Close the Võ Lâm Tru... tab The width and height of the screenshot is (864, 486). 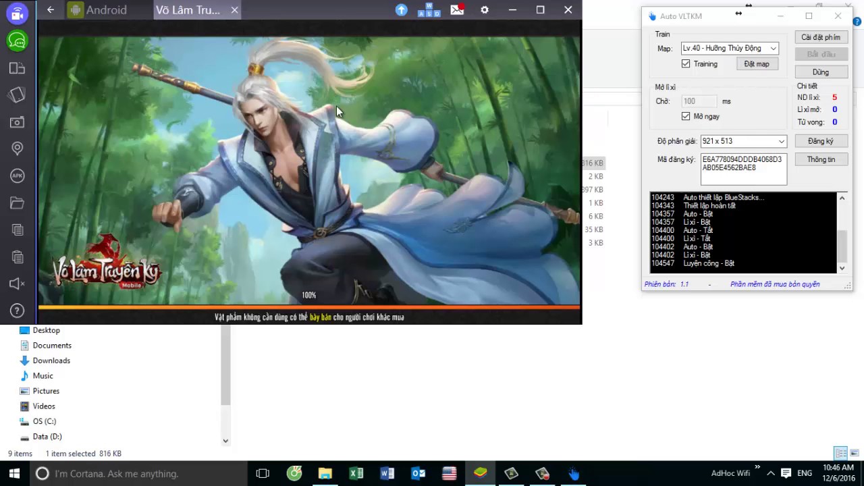point(234,9)
